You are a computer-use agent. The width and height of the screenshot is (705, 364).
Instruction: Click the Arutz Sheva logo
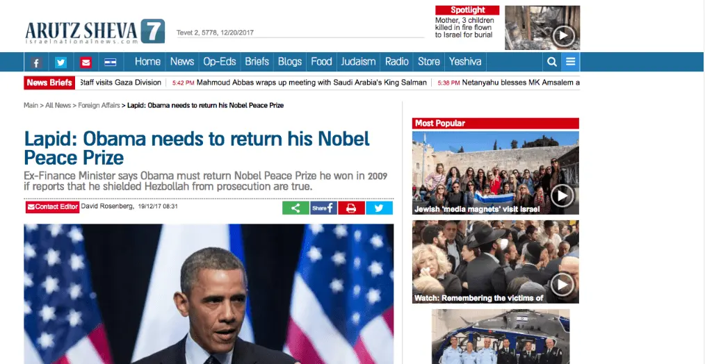[95, 32]
